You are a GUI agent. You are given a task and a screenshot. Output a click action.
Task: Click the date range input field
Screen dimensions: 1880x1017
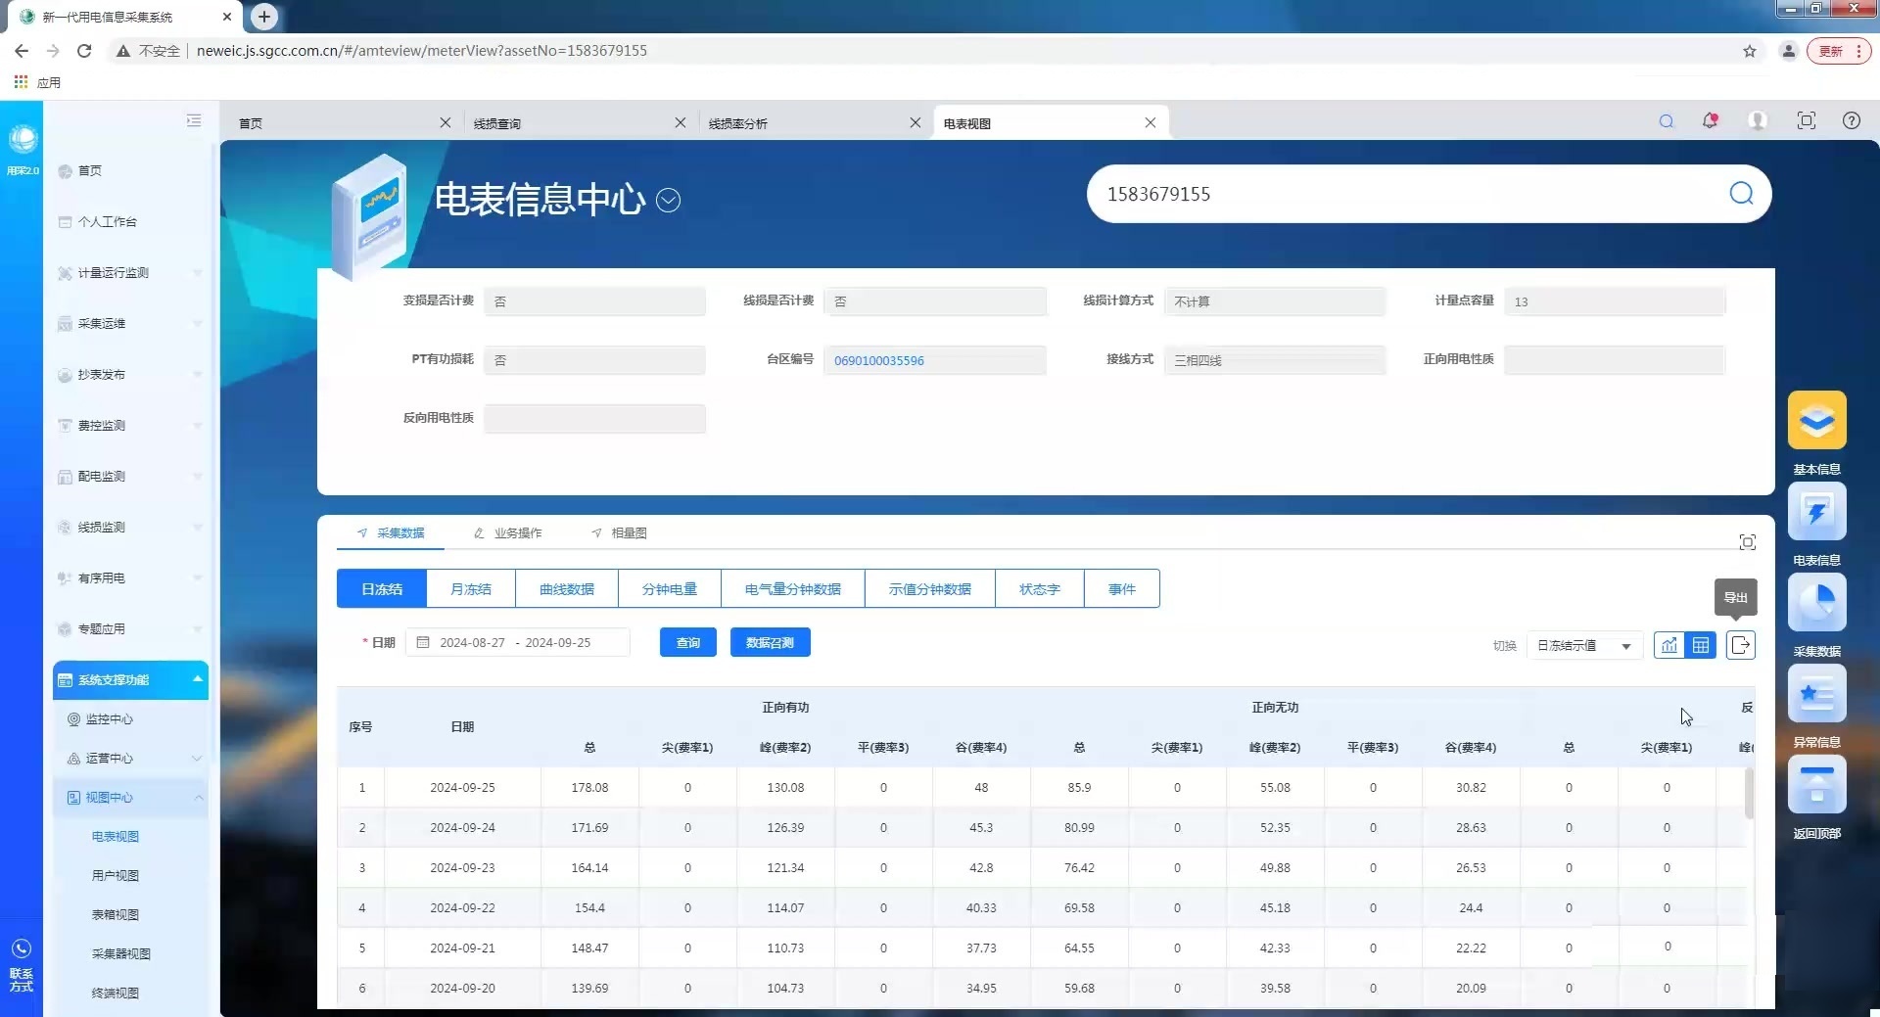point(516,643)
